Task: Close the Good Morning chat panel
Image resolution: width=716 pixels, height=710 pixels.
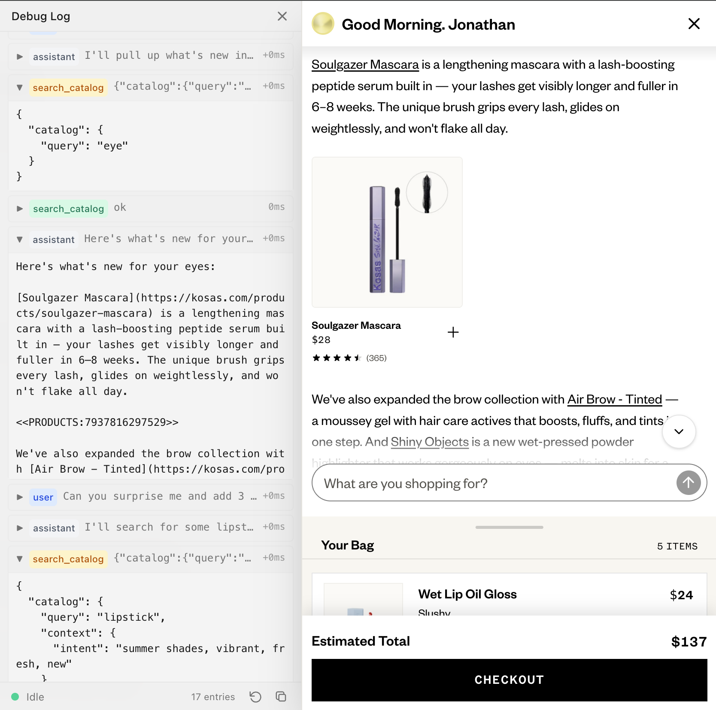Action: 694,24
